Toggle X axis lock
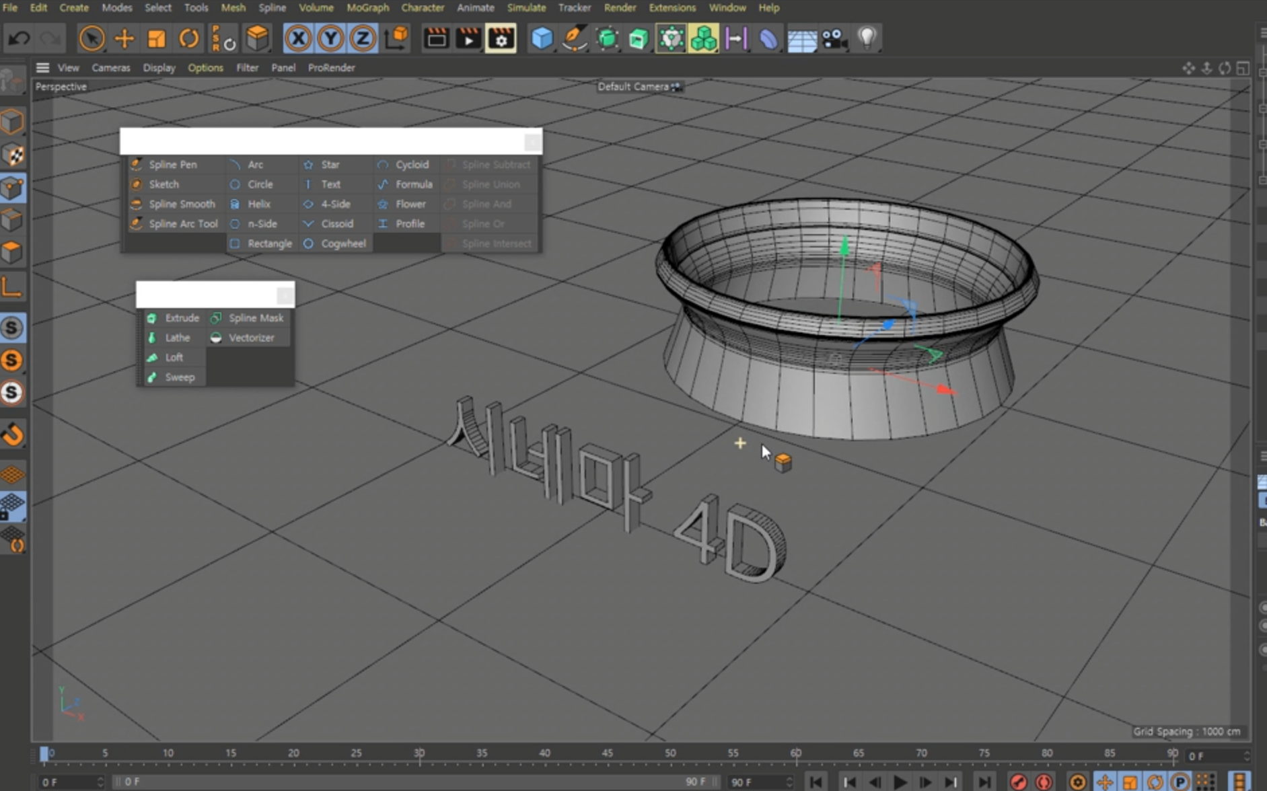This screenshot has width=1267, height=791. click(x=298, y=38)
